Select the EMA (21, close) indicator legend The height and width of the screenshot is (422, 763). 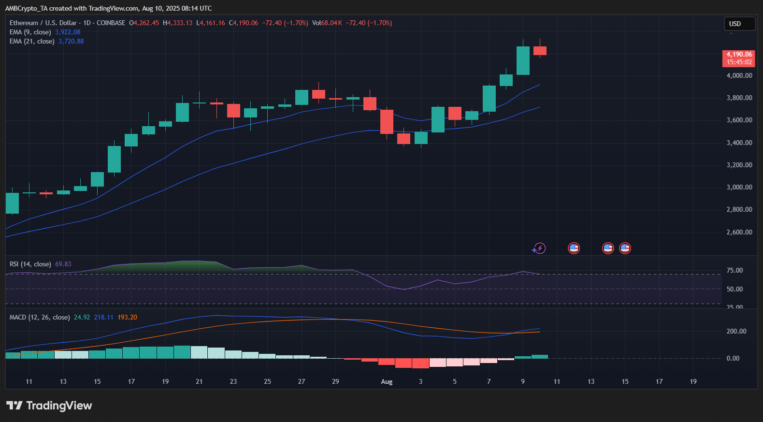pos(32,42)
